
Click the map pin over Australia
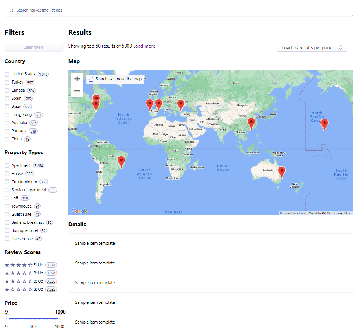point(282,172)
